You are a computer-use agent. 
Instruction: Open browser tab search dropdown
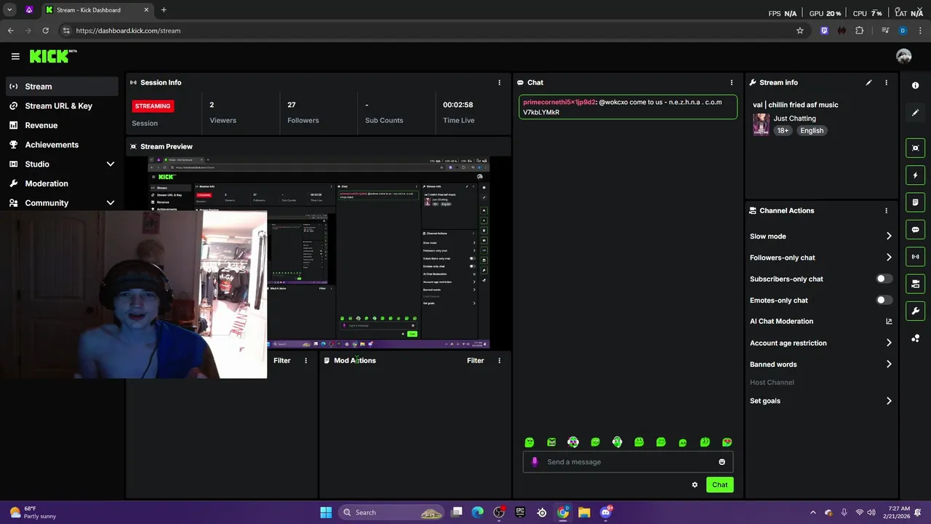pos(9,10)
